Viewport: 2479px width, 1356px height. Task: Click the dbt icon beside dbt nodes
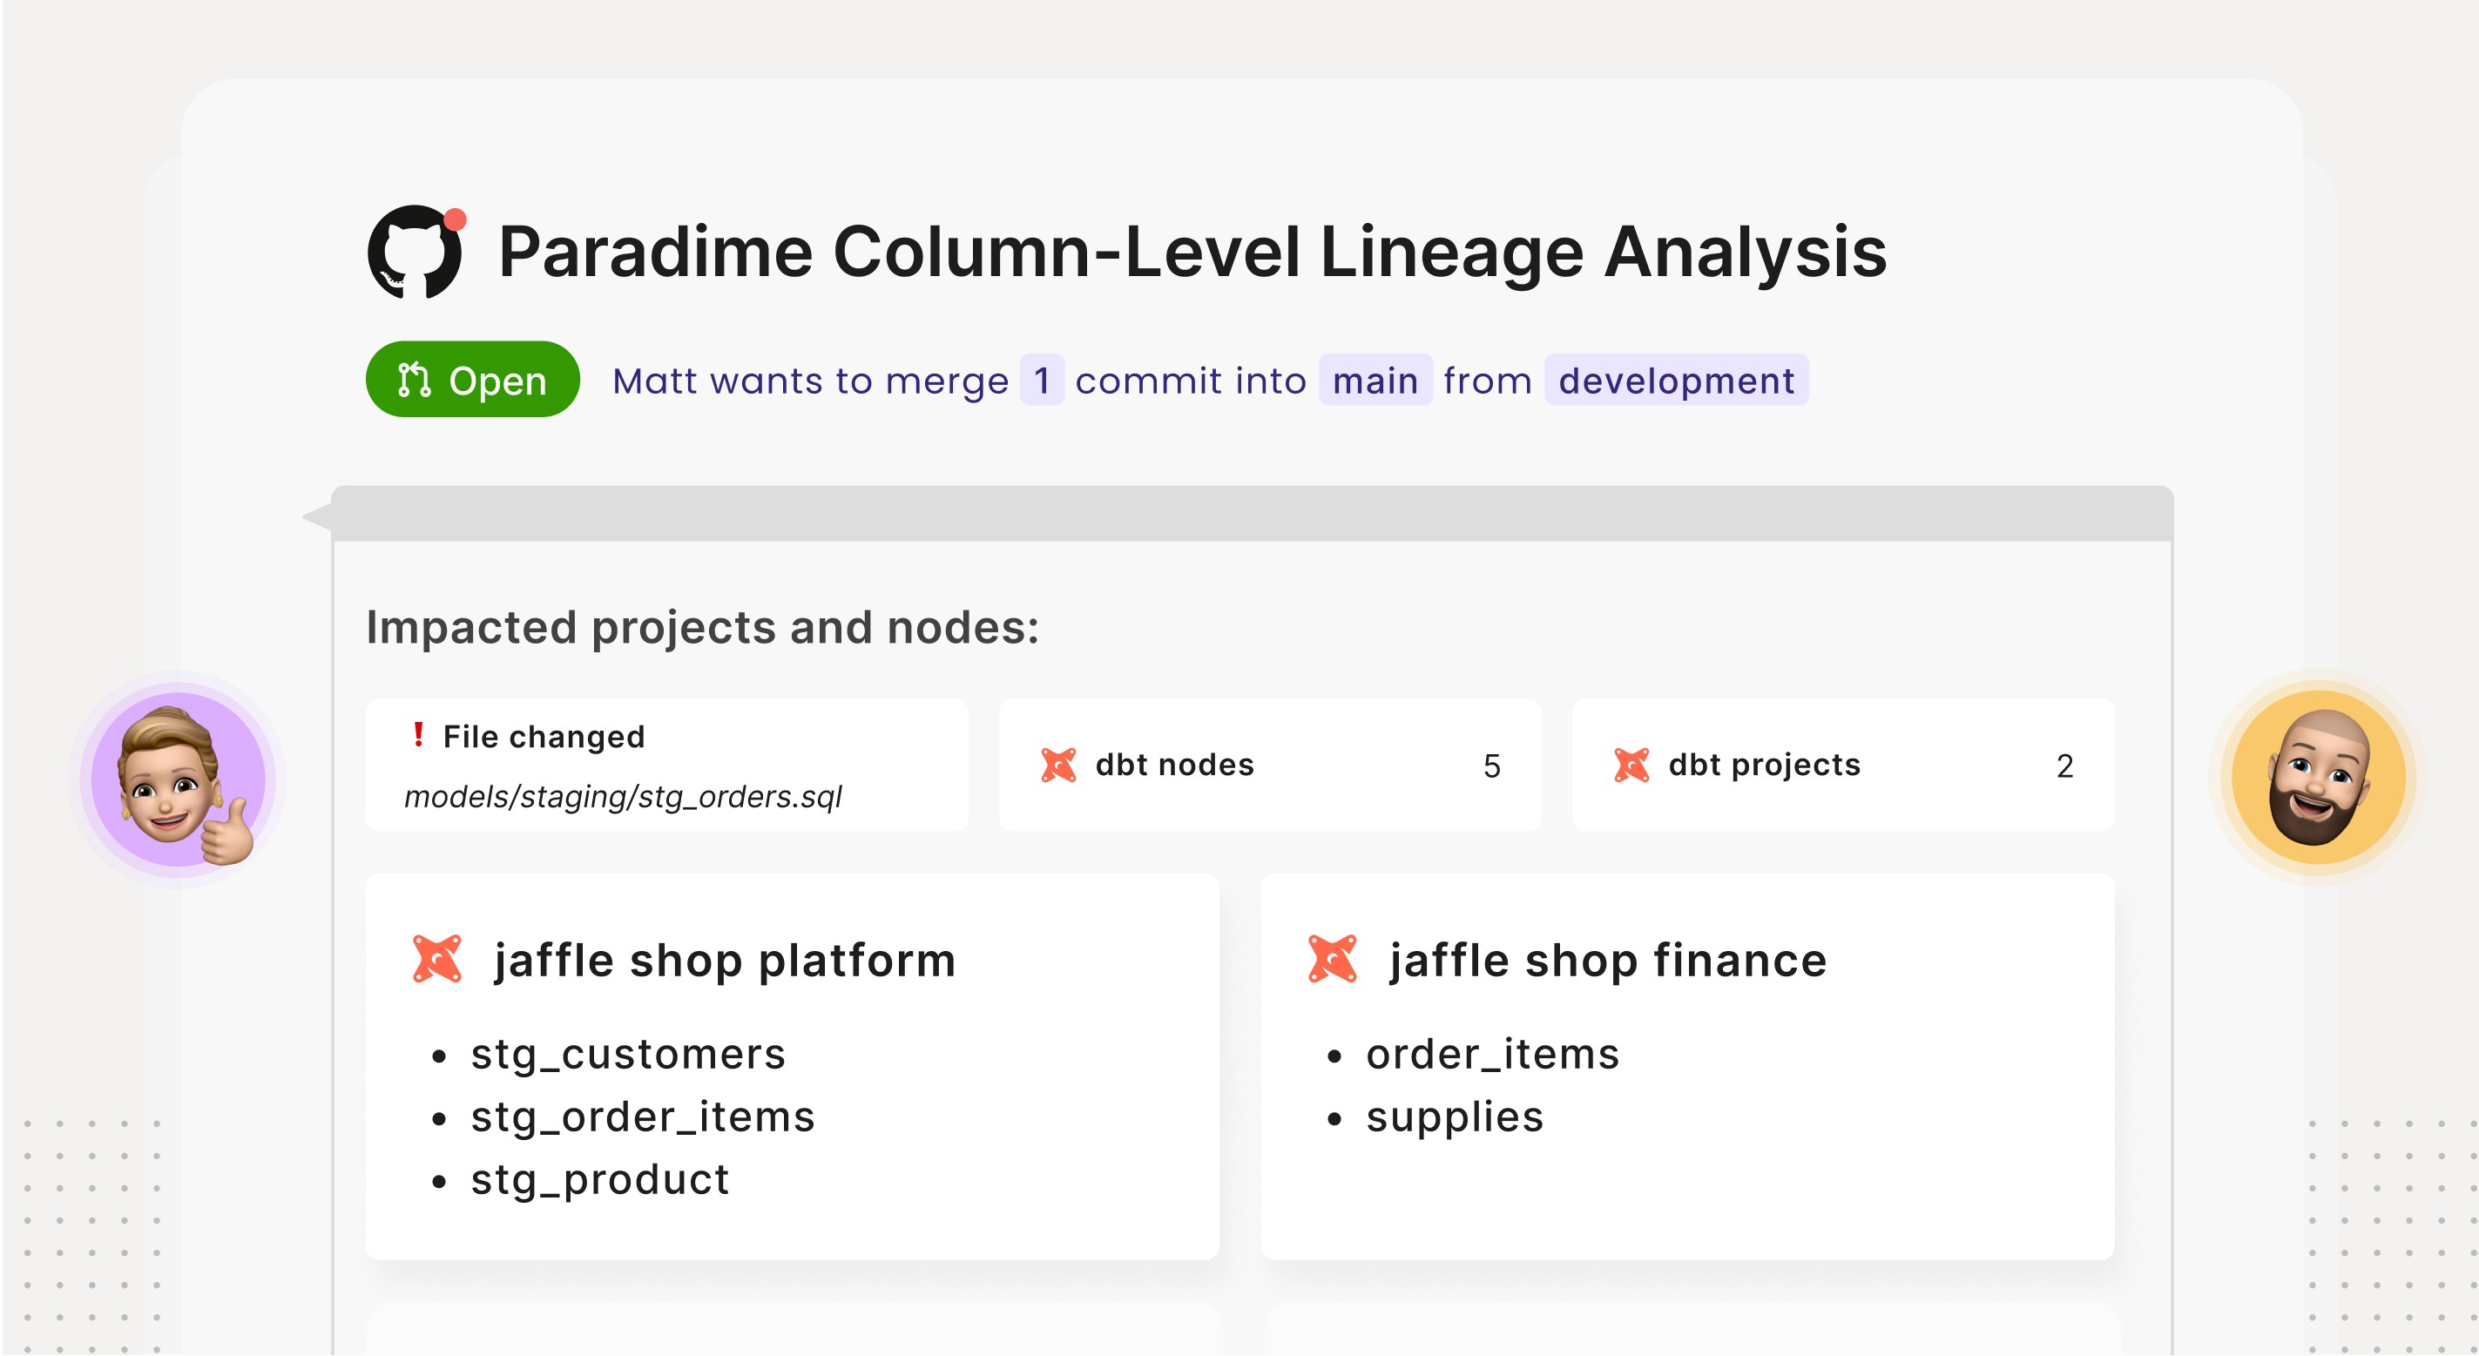[1058, 766]
